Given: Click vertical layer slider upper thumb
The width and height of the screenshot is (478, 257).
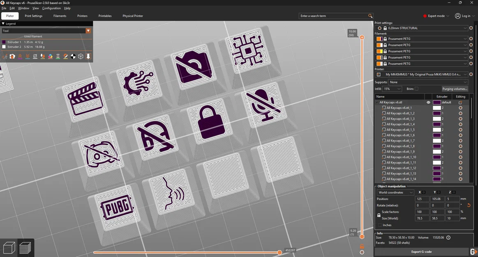Looking at the screenshot, I should [362, 37].
